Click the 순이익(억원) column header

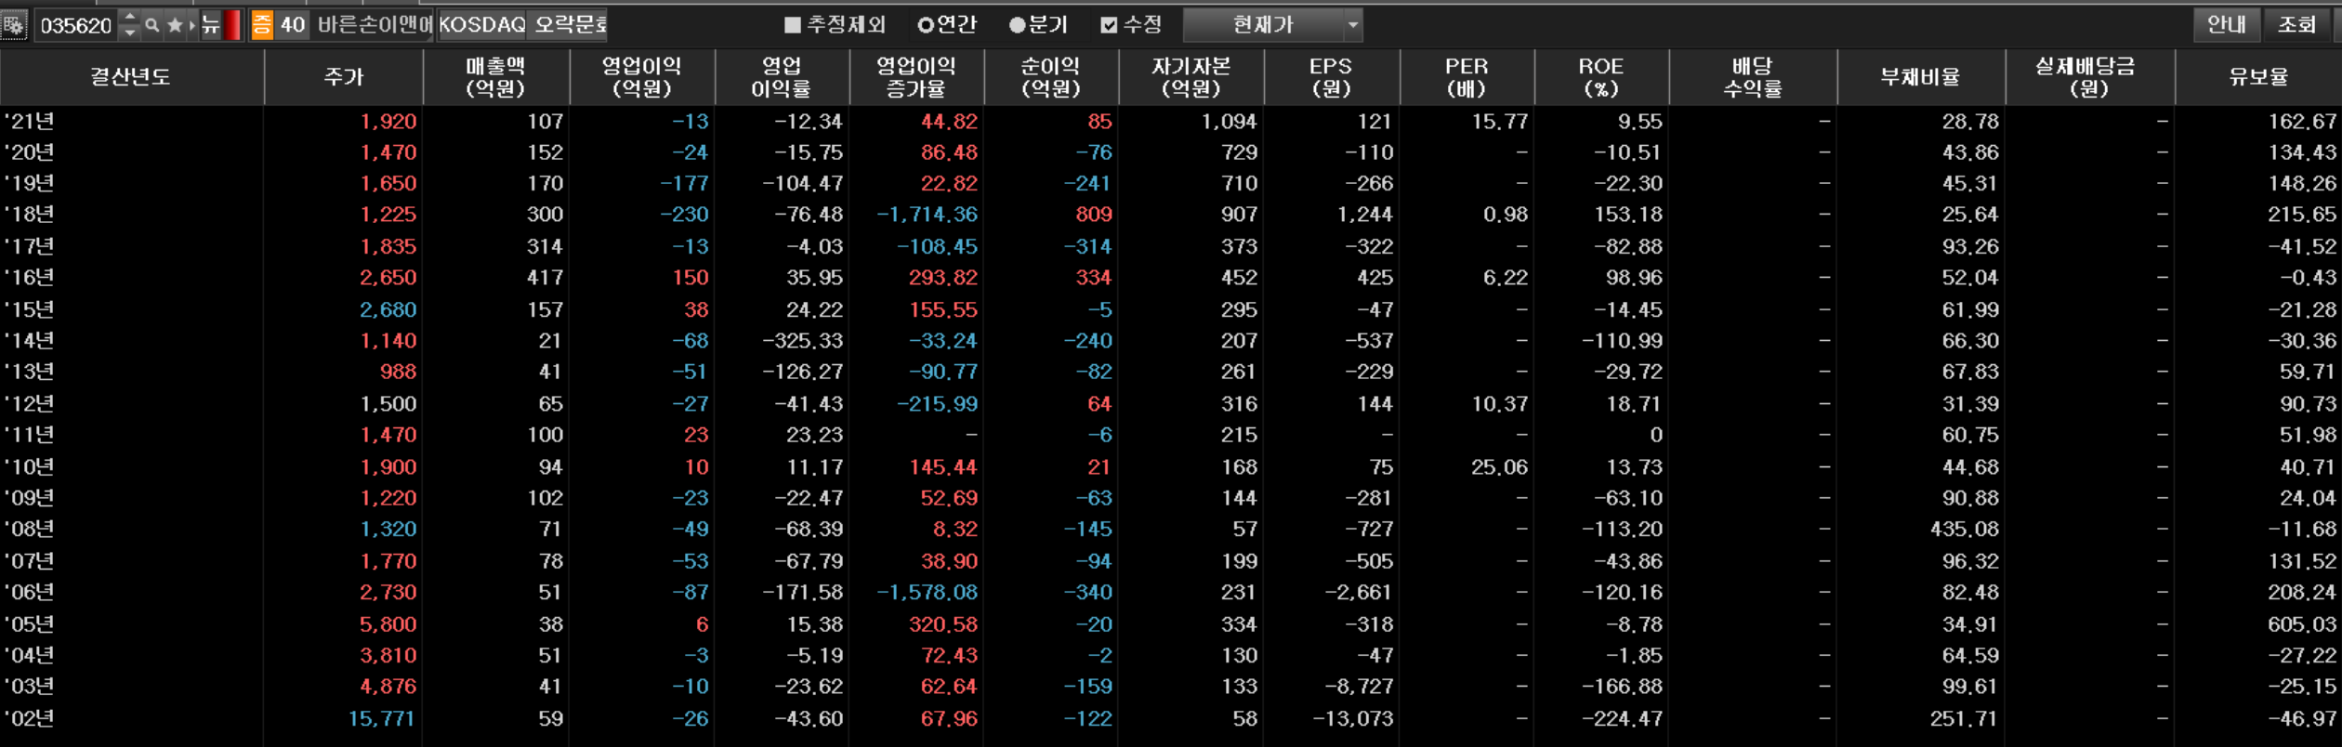pyautogui.click(x=1050, y=77)
